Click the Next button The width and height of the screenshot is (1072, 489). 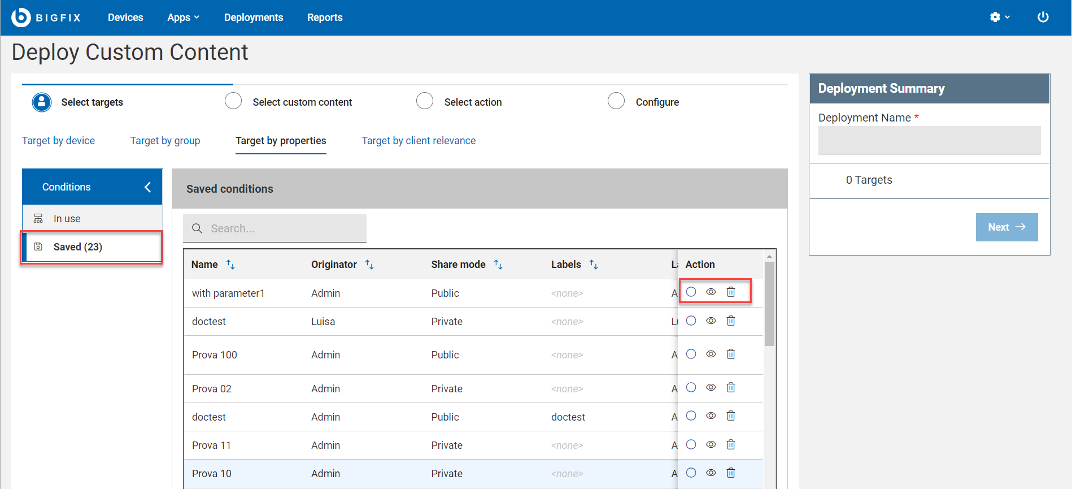tap(1006, 227)
